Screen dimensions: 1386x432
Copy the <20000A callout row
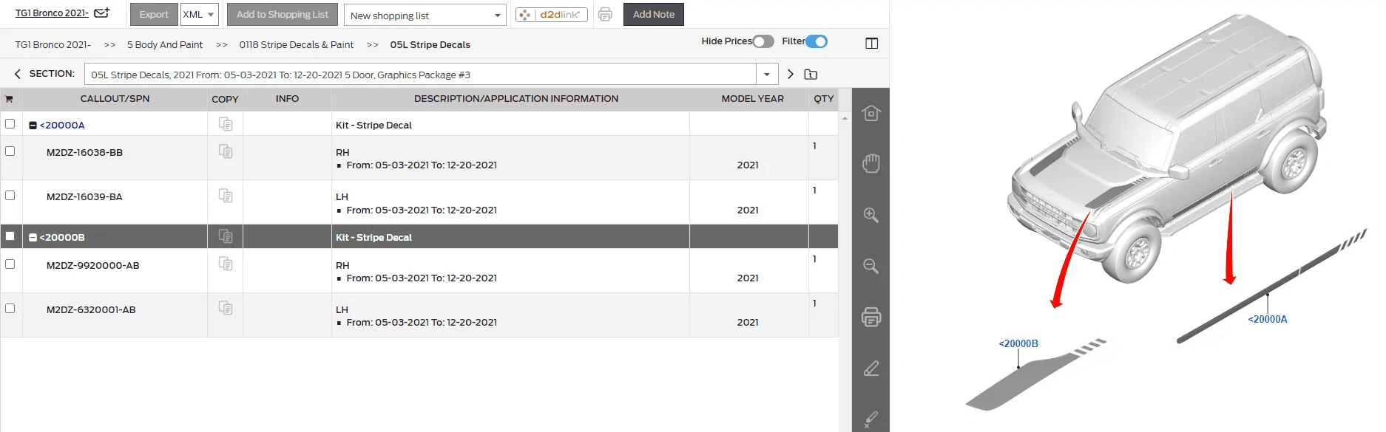(x=226, y=124)
